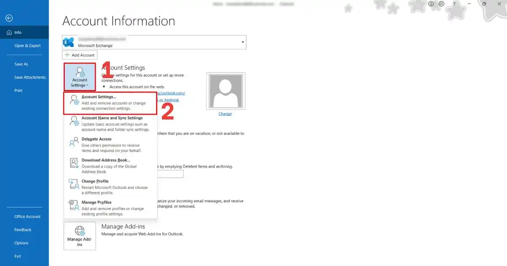507x266 pixels.
Task: Click the Delegate Access icon
Action: [x=74, y=141]
